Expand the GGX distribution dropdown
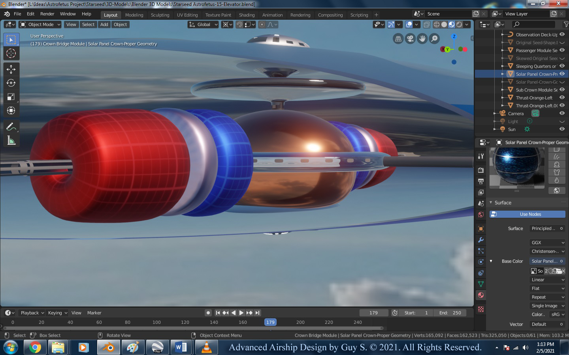The width and height of the screenshot is (569, 355). [547, 243]
